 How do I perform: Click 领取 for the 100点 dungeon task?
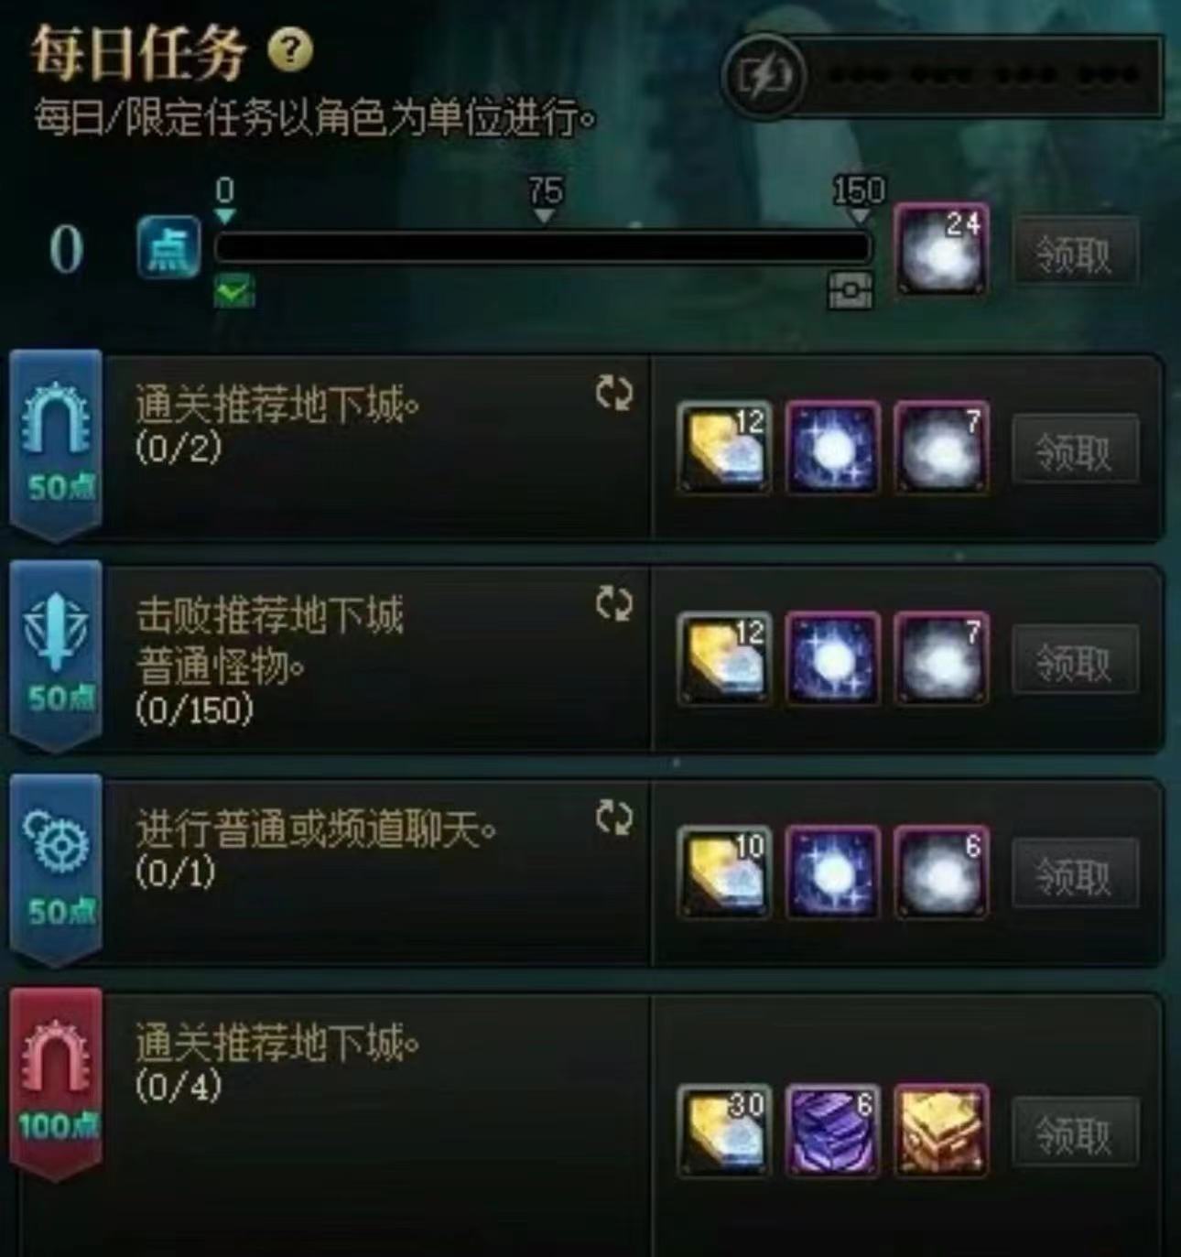(x=1075, y=1132)
